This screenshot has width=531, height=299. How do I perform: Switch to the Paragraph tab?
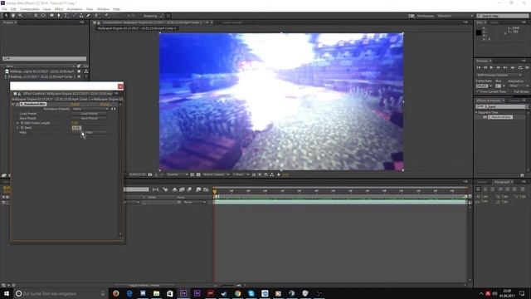click(x=502, y=182)
